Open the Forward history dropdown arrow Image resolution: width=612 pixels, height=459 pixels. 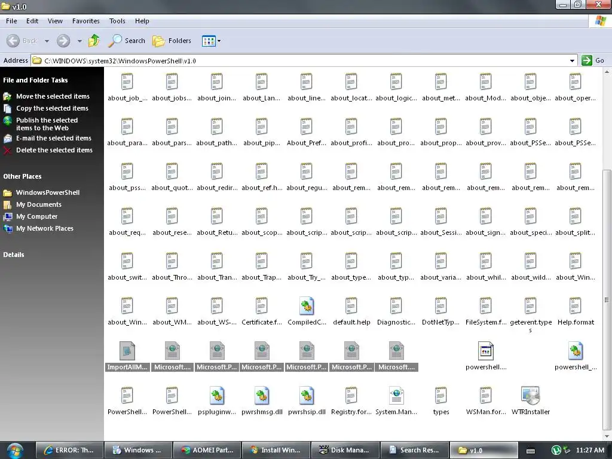click(x=79, y=41)
